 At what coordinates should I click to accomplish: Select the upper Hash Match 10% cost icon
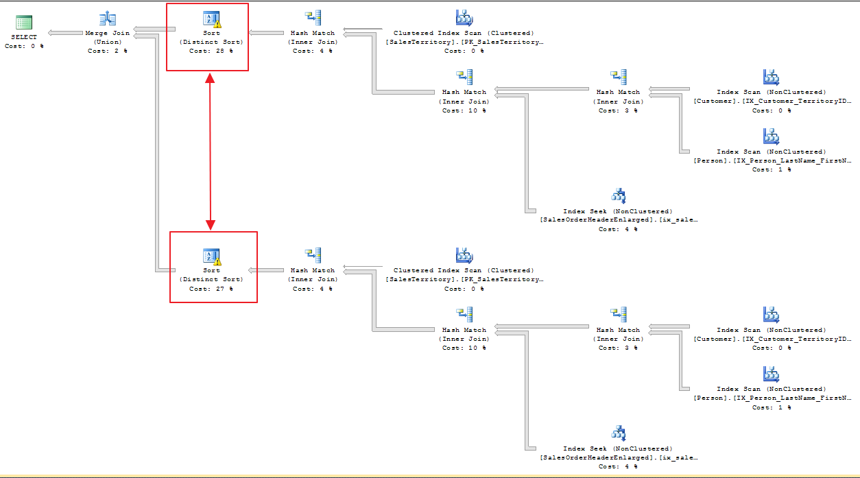point(464,77)
